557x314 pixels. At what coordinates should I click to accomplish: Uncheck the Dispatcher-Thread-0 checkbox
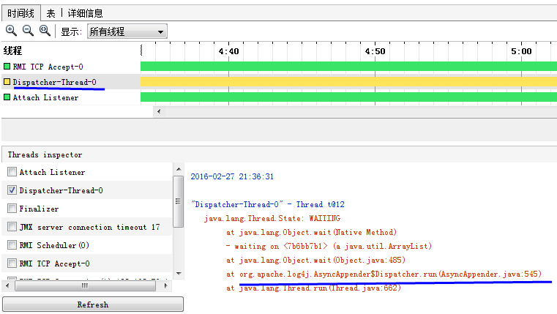12,190
